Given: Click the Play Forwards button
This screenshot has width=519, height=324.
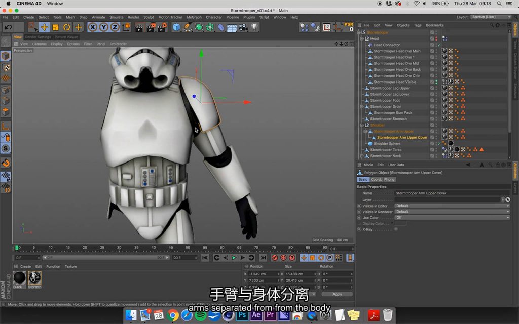Looking at the screenshot, I should coord(234,258).
